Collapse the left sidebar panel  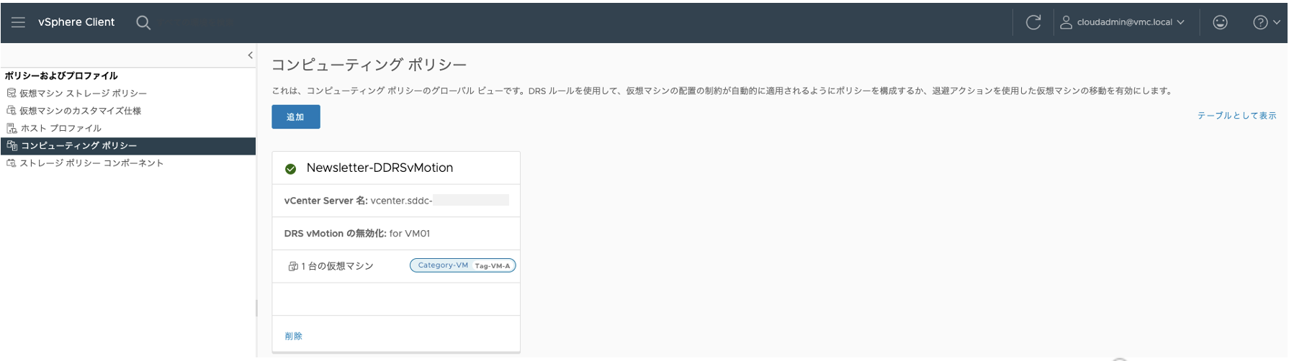pyautogui.click(x=250, y=55)
